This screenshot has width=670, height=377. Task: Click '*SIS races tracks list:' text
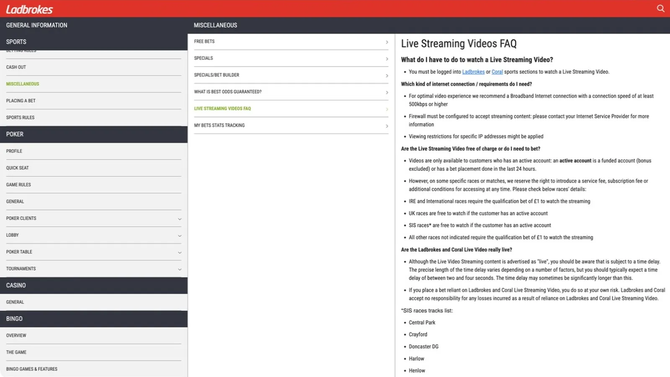[x=427, y=310]
